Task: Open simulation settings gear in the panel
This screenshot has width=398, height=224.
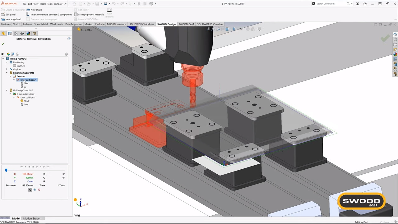Action: (x=66, y=54)
